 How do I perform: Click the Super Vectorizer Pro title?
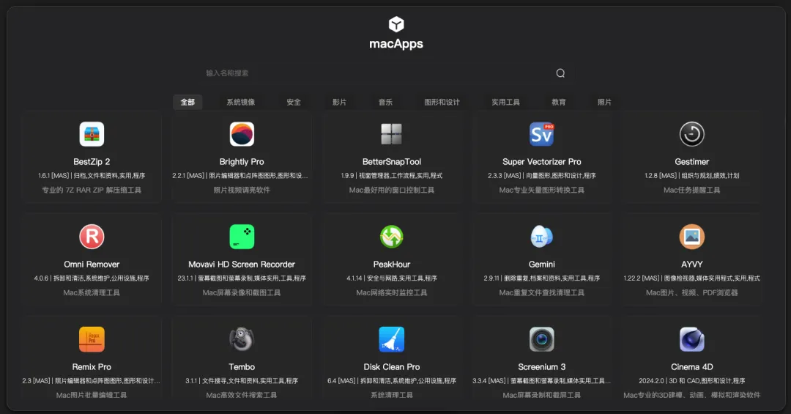coord(542,161)
